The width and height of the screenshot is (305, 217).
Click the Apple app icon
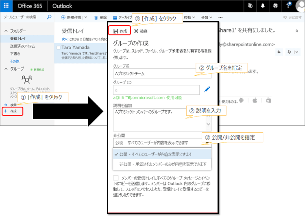(255, 101)
